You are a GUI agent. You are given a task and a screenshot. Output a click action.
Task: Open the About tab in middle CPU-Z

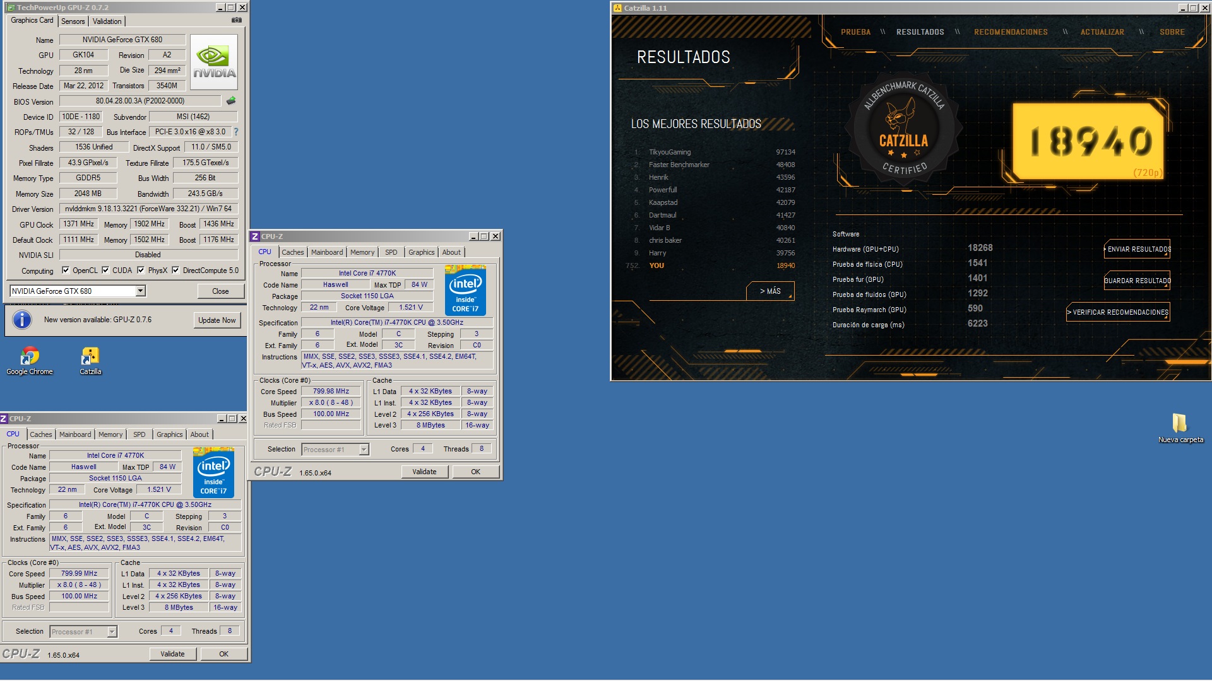click(x=451, y=252)
